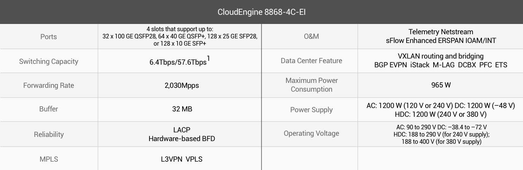The image size is (523, 170).
Task: Click the L3VPN VPLS value
Action: click(x=182, y=159)
